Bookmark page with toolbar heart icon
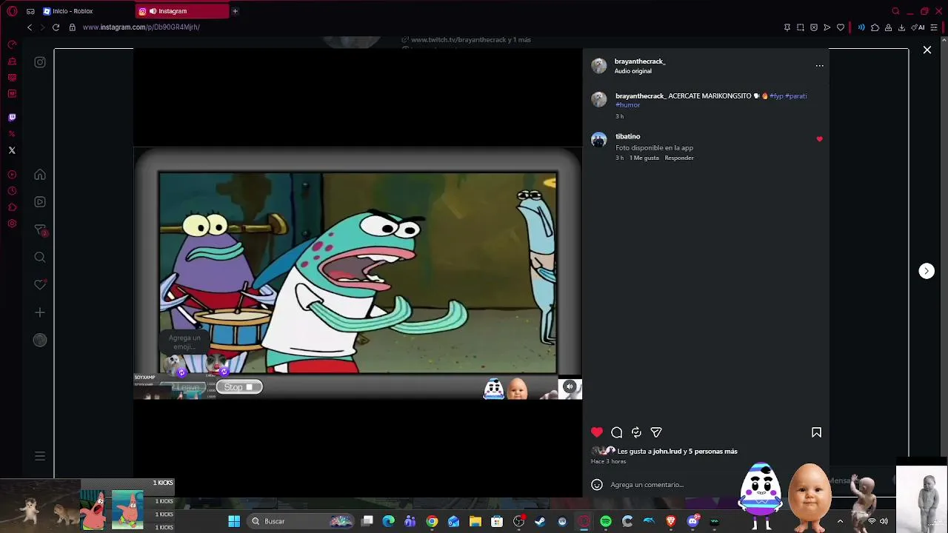Screen dimensions: 948x533 click(x=841, y=27)
